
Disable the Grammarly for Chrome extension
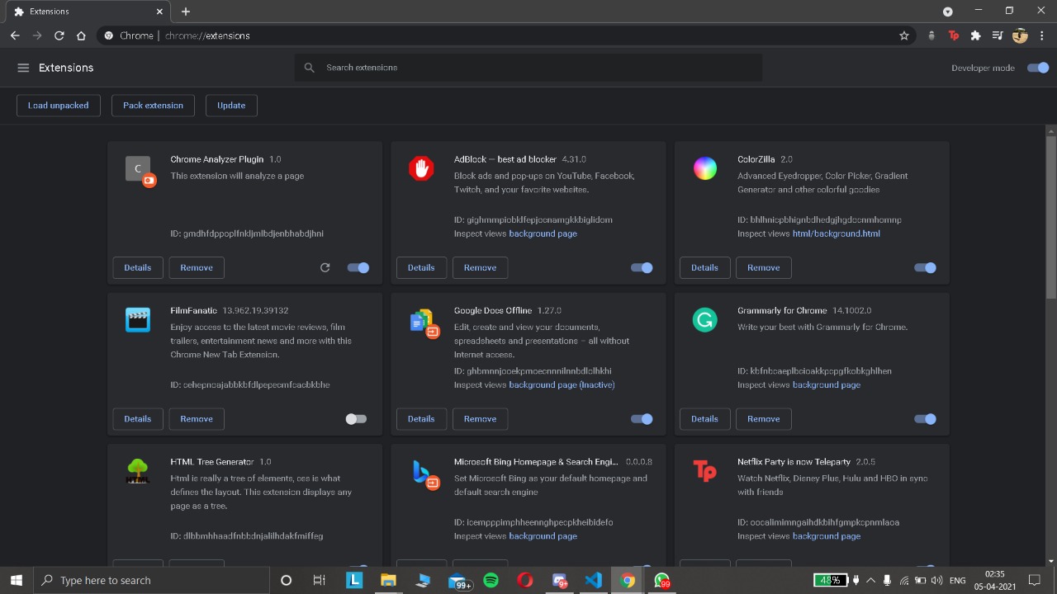(925, 419)
